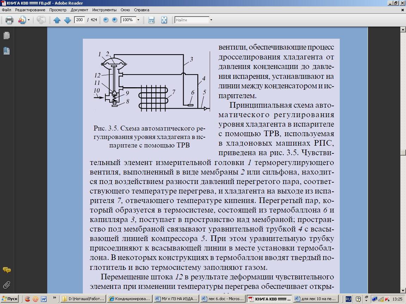Click the Найти search field
The width and height of the screenshot is (406, 304).
pyautogui.click(x=192, y=20)
